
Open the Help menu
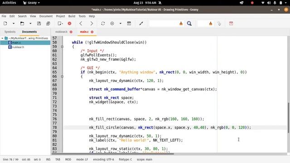(92, 16)
